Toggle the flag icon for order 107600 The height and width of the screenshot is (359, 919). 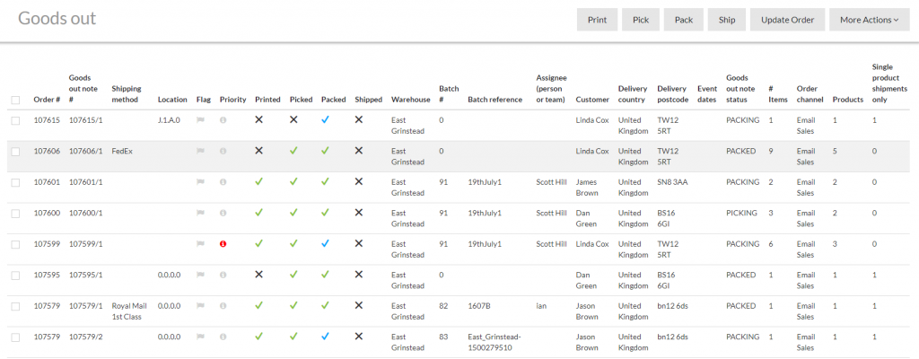pyautogui.click(x=200, y=213)
